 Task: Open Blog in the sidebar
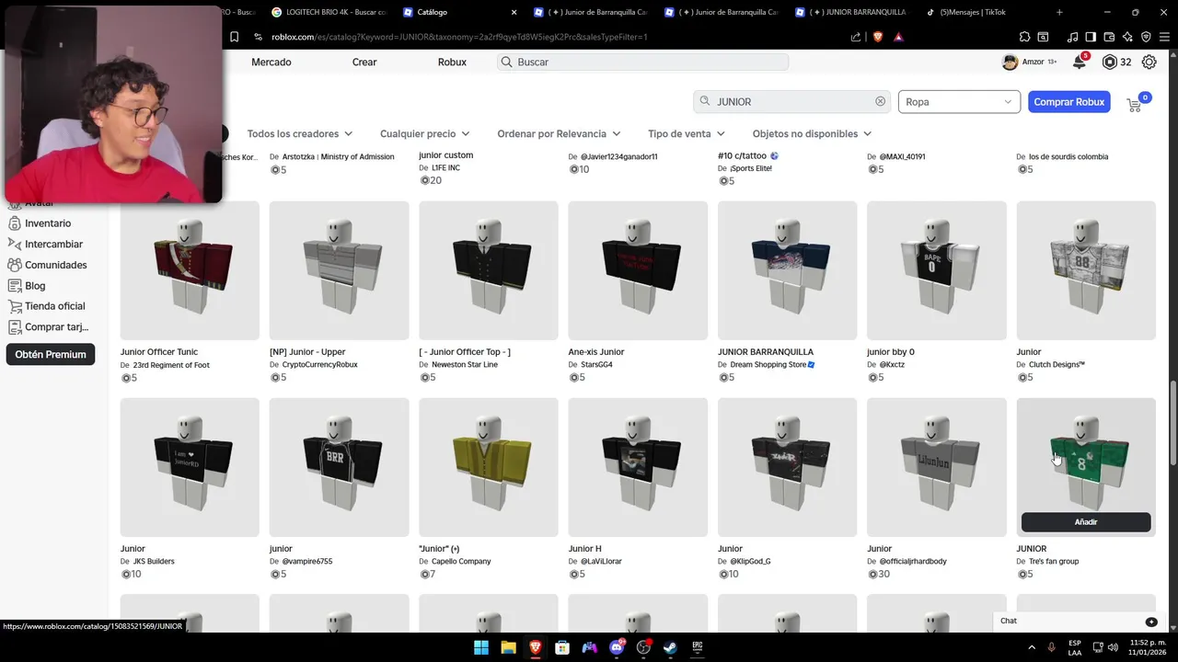(x=27, y=286)
